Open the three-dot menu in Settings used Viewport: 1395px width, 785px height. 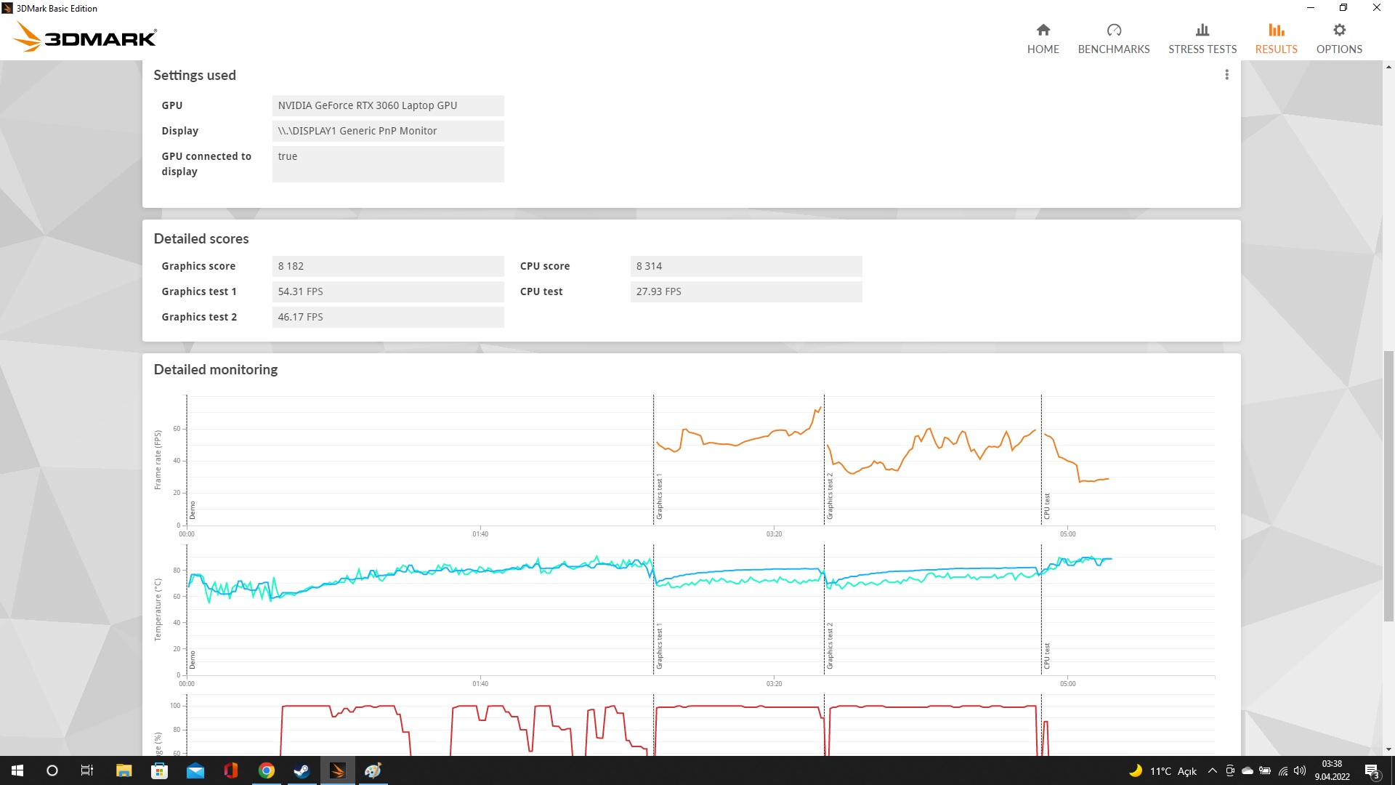tap(1226, 75)
